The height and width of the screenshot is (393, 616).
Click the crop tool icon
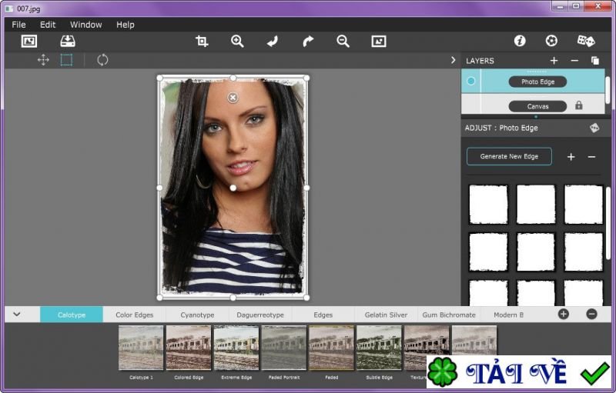(x=202, y=42)
